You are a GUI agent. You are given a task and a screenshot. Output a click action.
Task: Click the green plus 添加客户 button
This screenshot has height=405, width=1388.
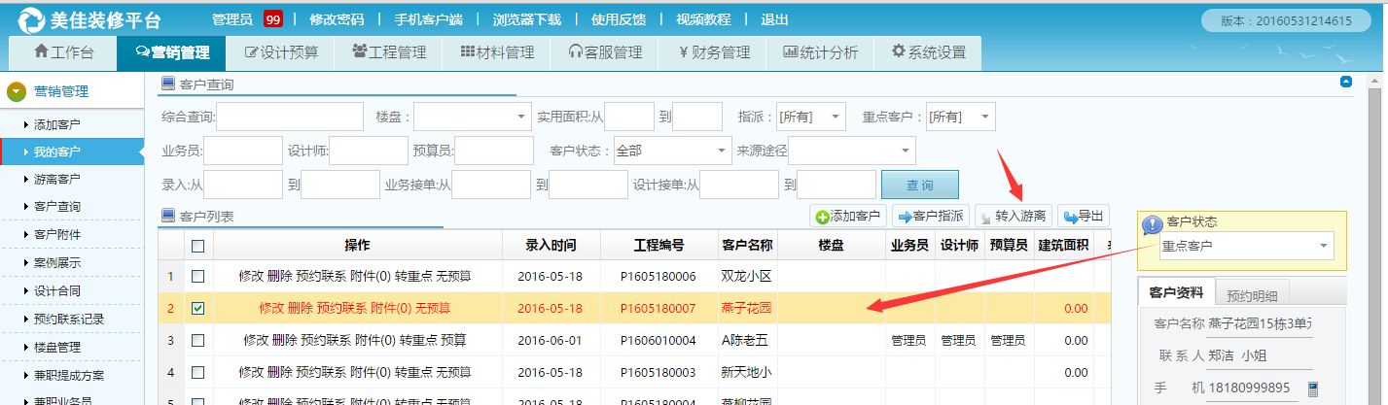click(847, 217)
